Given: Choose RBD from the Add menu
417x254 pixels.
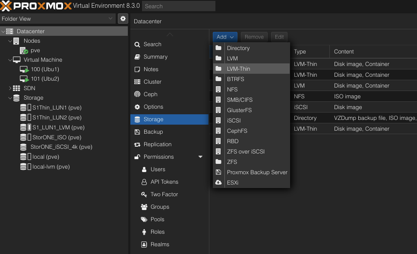Looking at the screenshot, I should 251,141.
